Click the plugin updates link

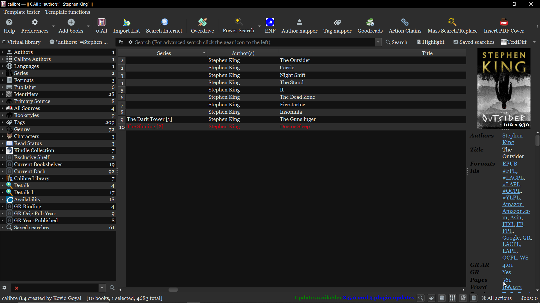[378, 298]
